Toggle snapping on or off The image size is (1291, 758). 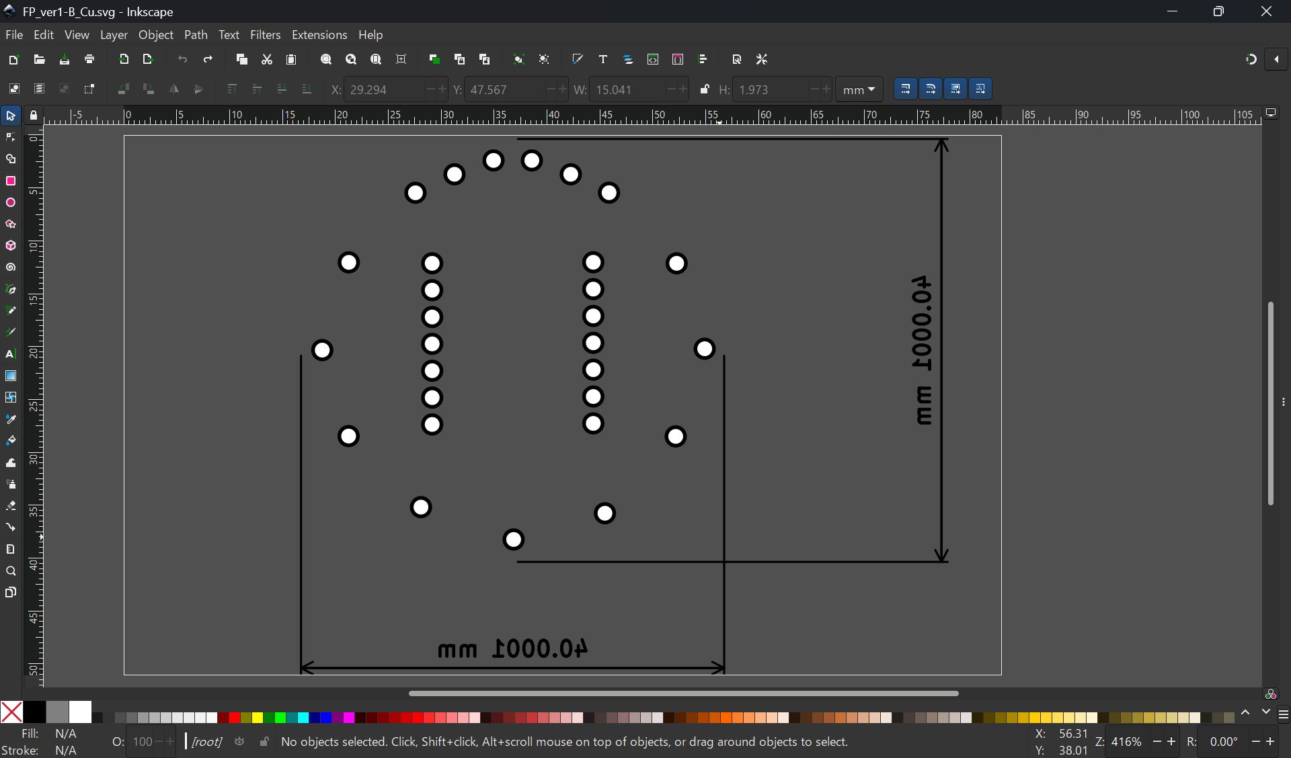[x=1251, y=59]
